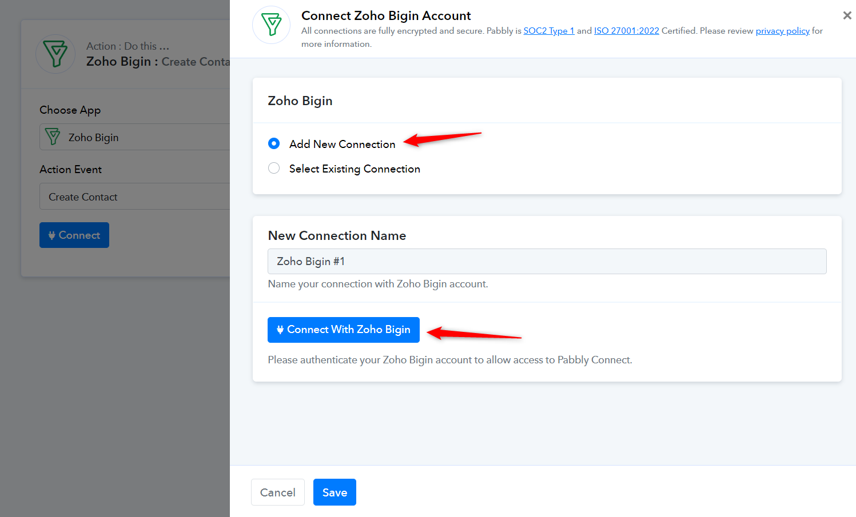
Task: Click the 'Action : Do this ...' text
Action: click(x=128, y=46)
